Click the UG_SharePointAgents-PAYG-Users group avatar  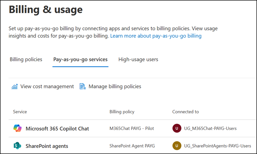(x=177, y=146)
